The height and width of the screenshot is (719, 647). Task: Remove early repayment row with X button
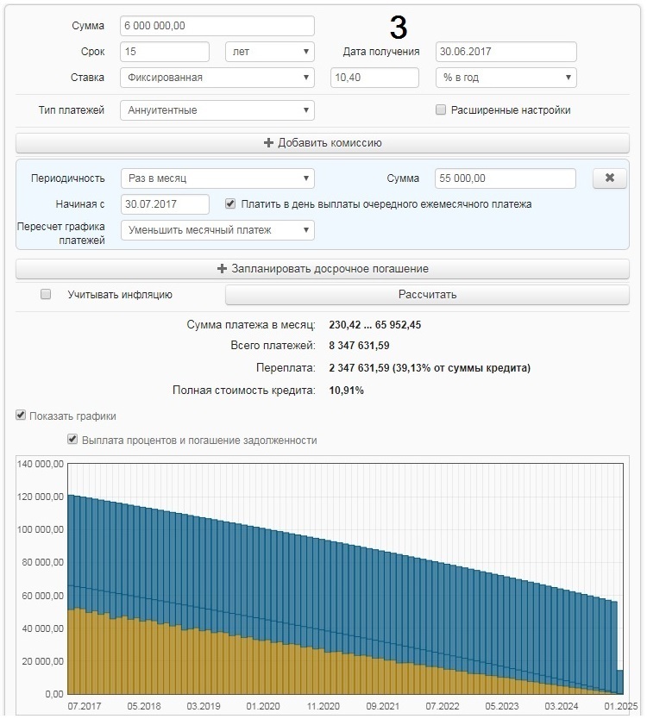pyautogui.click(x=610, y=178)
